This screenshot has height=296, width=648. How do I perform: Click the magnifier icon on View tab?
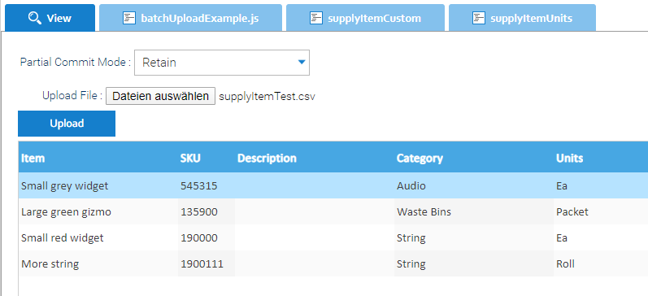click(x=35, y=18)
